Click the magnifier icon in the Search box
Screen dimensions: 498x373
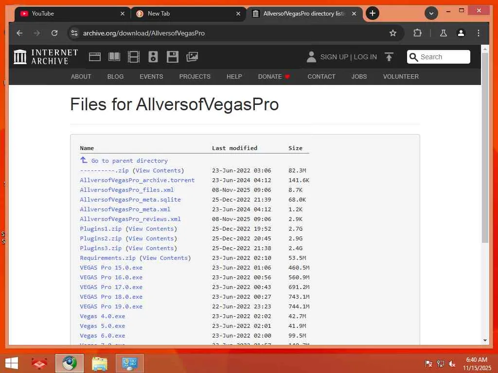[x=413, y=57]
